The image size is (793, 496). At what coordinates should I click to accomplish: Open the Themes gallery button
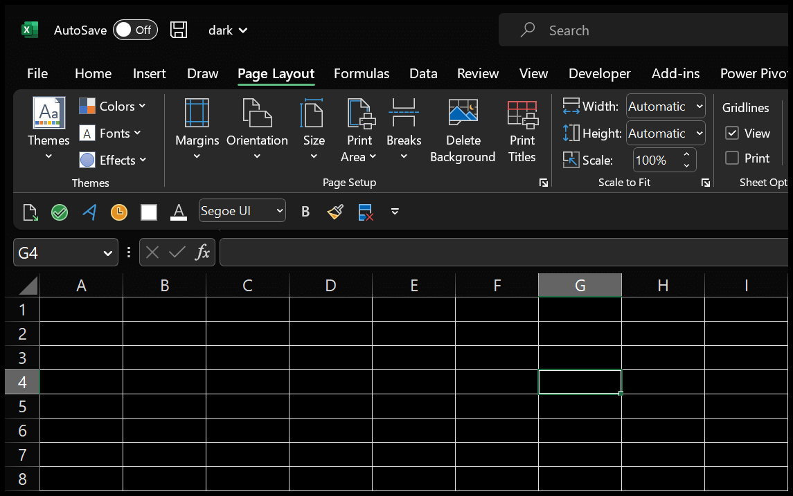[48, 128]
